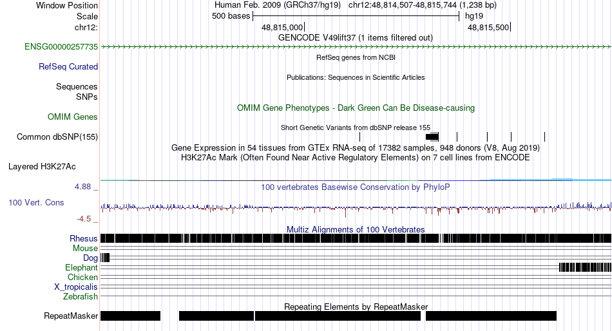This screenshot has height=331, width=612.
Task: Click the 4.88 PhyloP maximum value
Action: [82, 187]
